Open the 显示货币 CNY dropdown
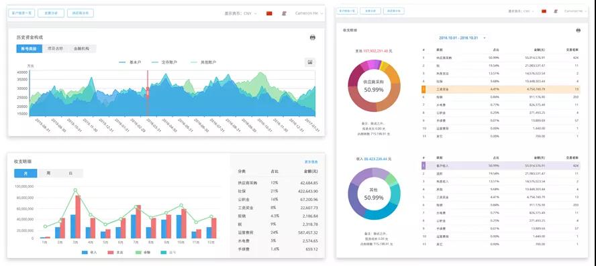 tap(240, 13)
